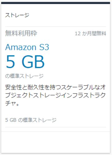
Task: Open the Amazon S3 link
Action: pyautogui.click(x=27, y=47)
